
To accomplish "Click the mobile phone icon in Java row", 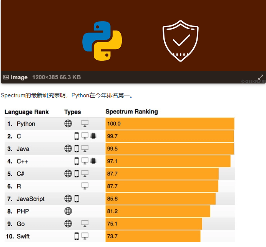I will (x=76, y=149).
